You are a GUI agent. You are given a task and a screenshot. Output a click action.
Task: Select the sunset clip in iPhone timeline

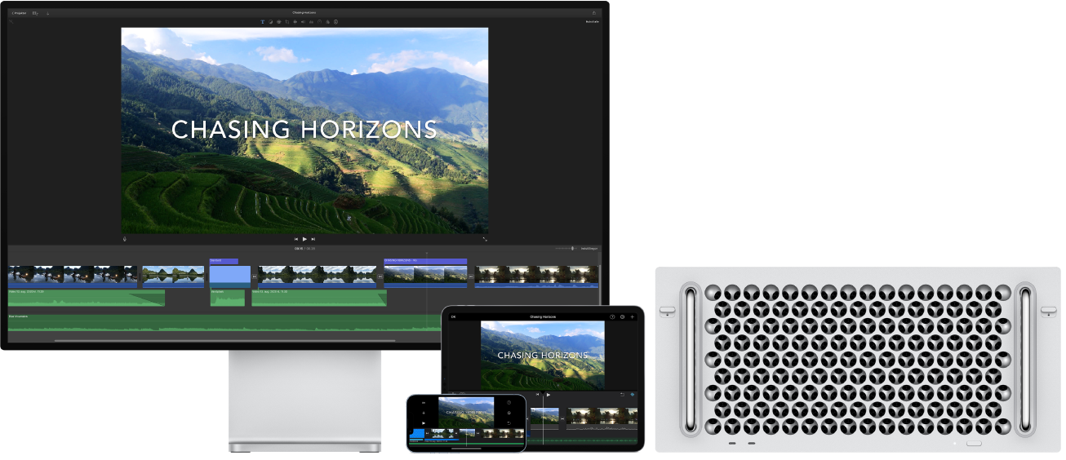pos(503,433)
